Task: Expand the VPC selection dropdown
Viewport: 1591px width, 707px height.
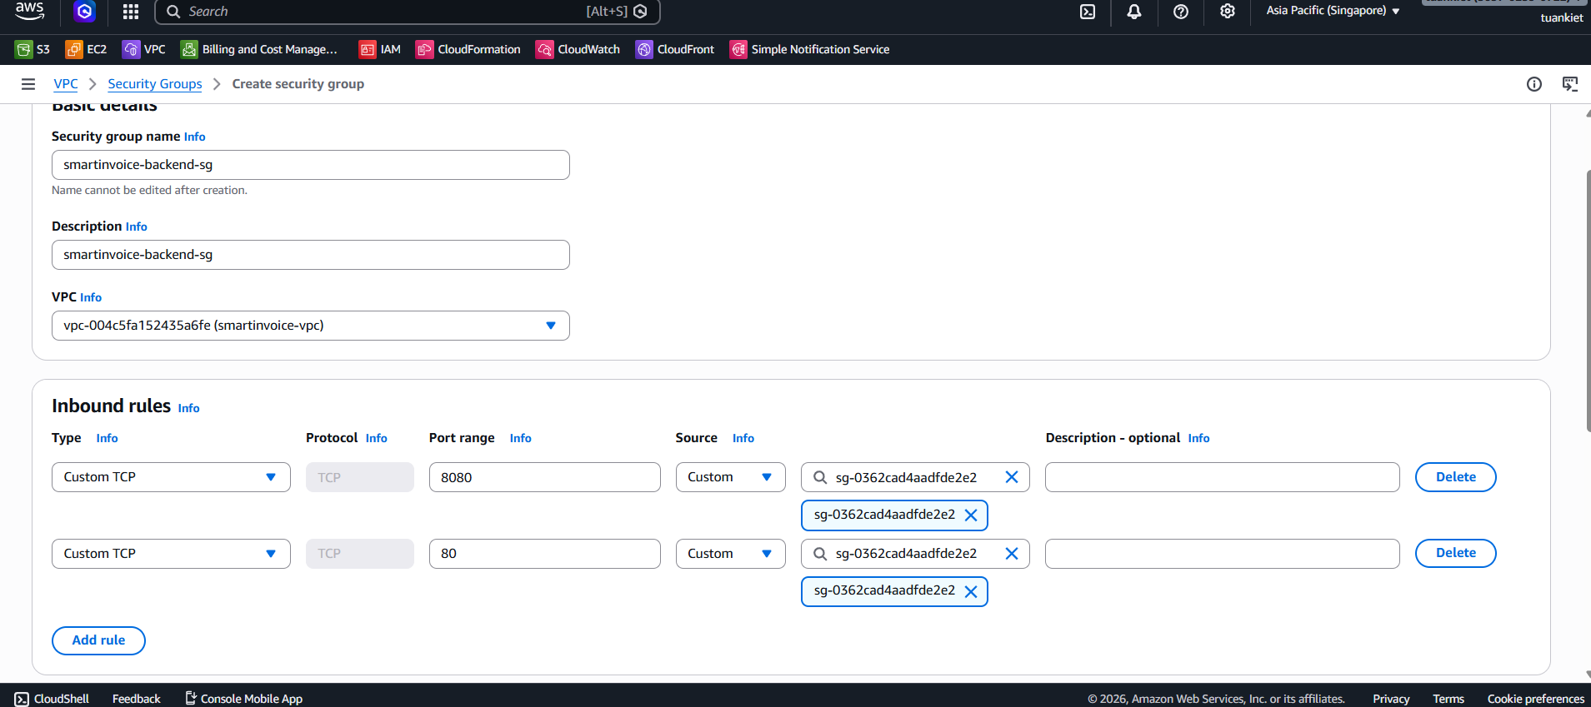Action: click(x=550, y=326)
